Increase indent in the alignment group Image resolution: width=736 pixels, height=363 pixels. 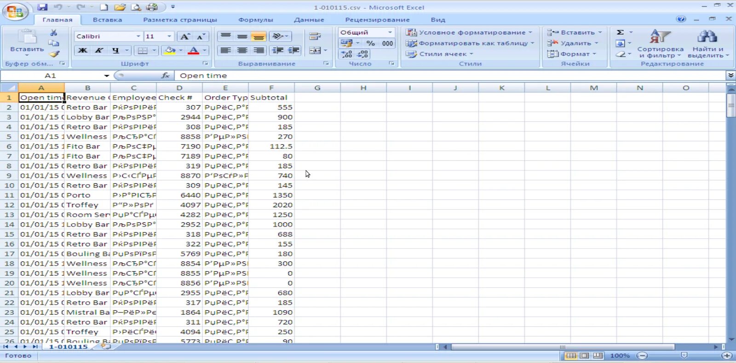[293, 50]
